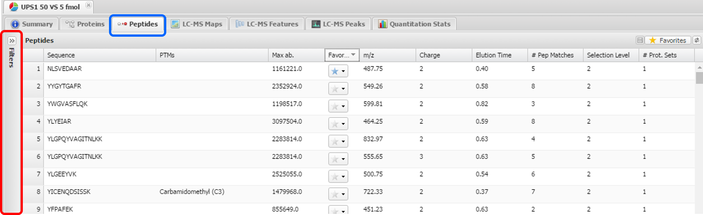The width and height of the screenshot is (703, 215).
Task: Click the LC-MS Features icon
Action: point(240,24)
